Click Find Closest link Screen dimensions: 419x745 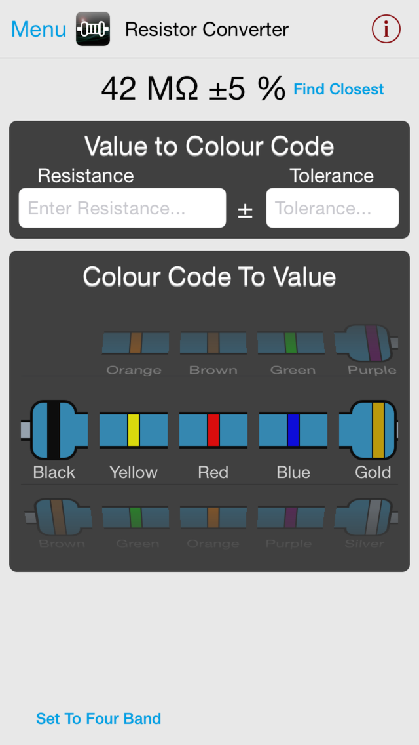tap(338, 89)
